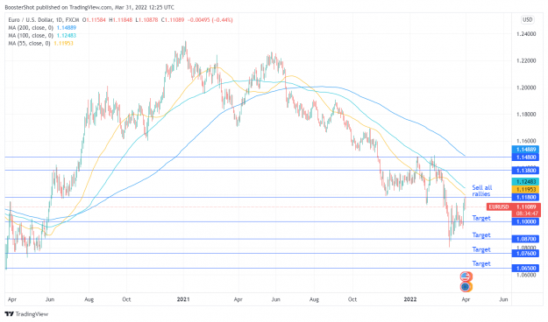Click the 08:34:47 countdown timer
The width and height of the screenshot is (548, 322).
tap(527, 213)
